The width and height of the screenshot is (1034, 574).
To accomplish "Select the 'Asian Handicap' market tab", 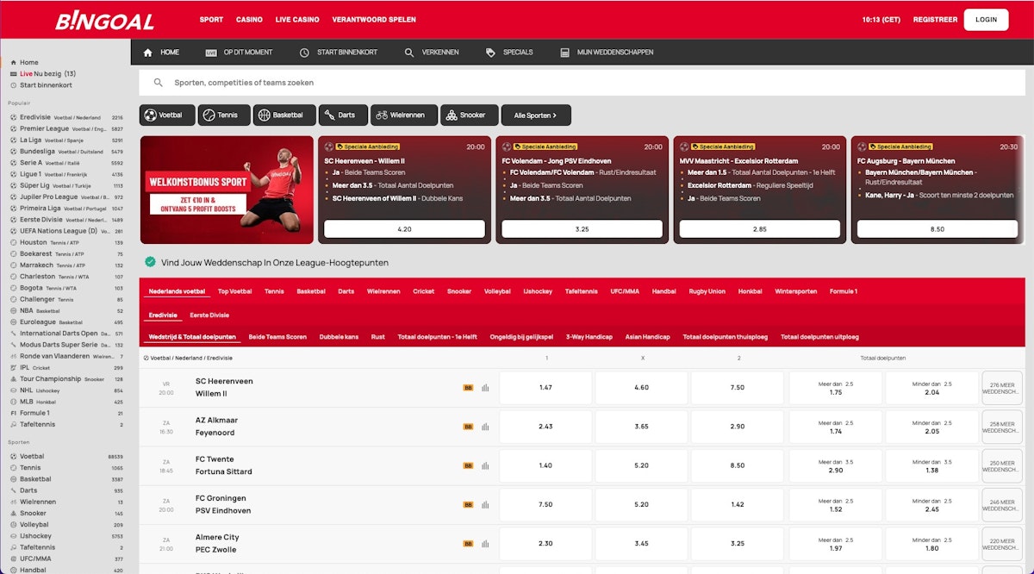I will pyautogui.click(x=648, y=337).
